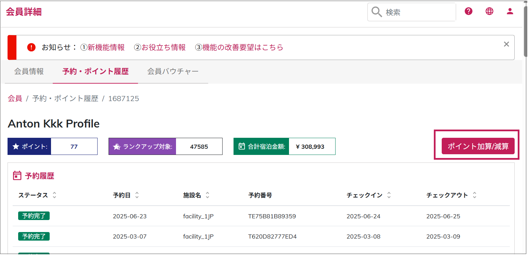Sort by チェックアウト date column
This screenshot has height=255, width=528.
click(x=475, y=195)
